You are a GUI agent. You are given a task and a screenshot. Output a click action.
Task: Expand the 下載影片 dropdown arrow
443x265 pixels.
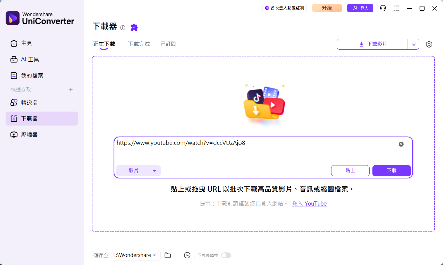pyautogui.click(x=414, y=44)
